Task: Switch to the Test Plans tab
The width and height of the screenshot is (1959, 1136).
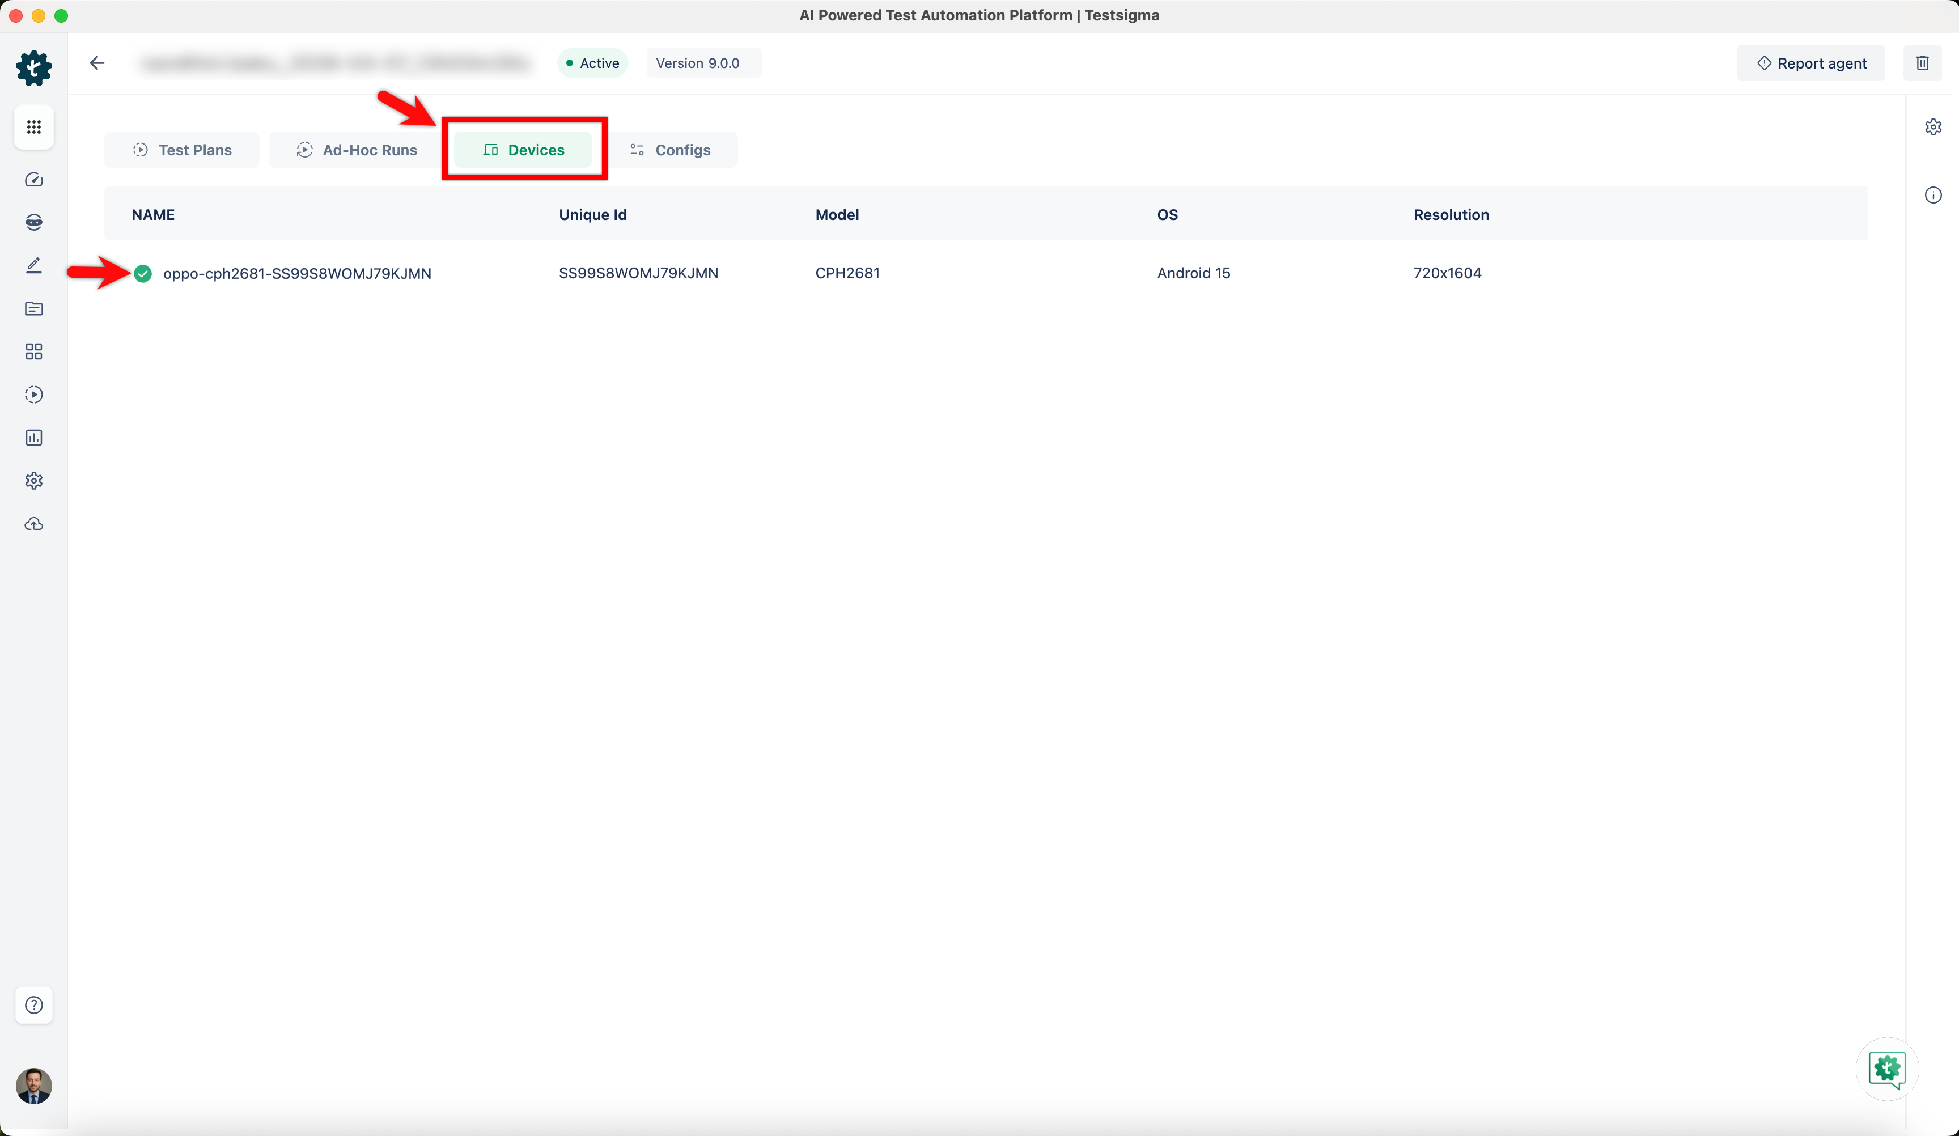Action: click(182, 150)
